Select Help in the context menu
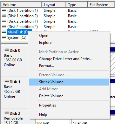 pyautogui.click(x=69, y=114)
